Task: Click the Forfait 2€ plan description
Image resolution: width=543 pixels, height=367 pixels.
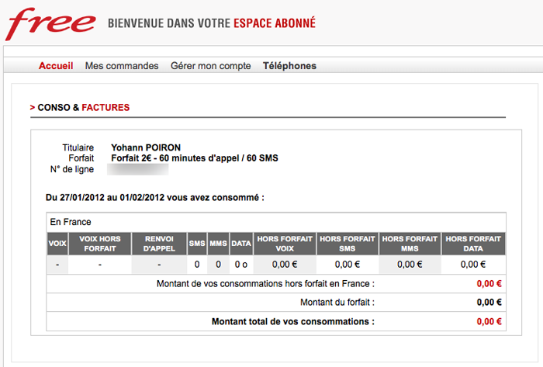Action: click(194, 158)
